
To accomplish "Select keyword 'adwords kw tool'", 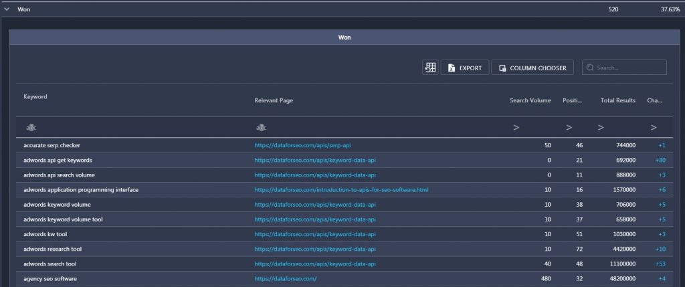I will click(x=45, y=235).
